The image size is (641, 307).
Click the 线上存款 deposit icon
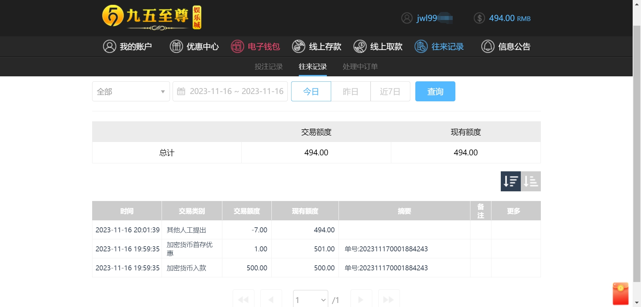coord(298,46)
